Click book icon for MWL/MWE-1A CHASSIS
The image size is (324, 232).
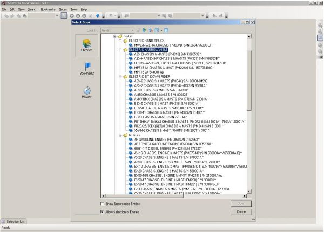pos(130,45)
